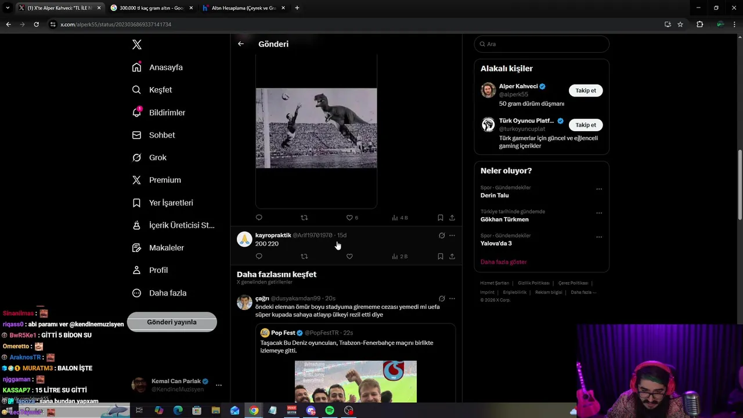Like the dinosaur image post with 6 likes
Image resolution: width=743 pixels, height=418 pixels.
[x=352, y=218]
